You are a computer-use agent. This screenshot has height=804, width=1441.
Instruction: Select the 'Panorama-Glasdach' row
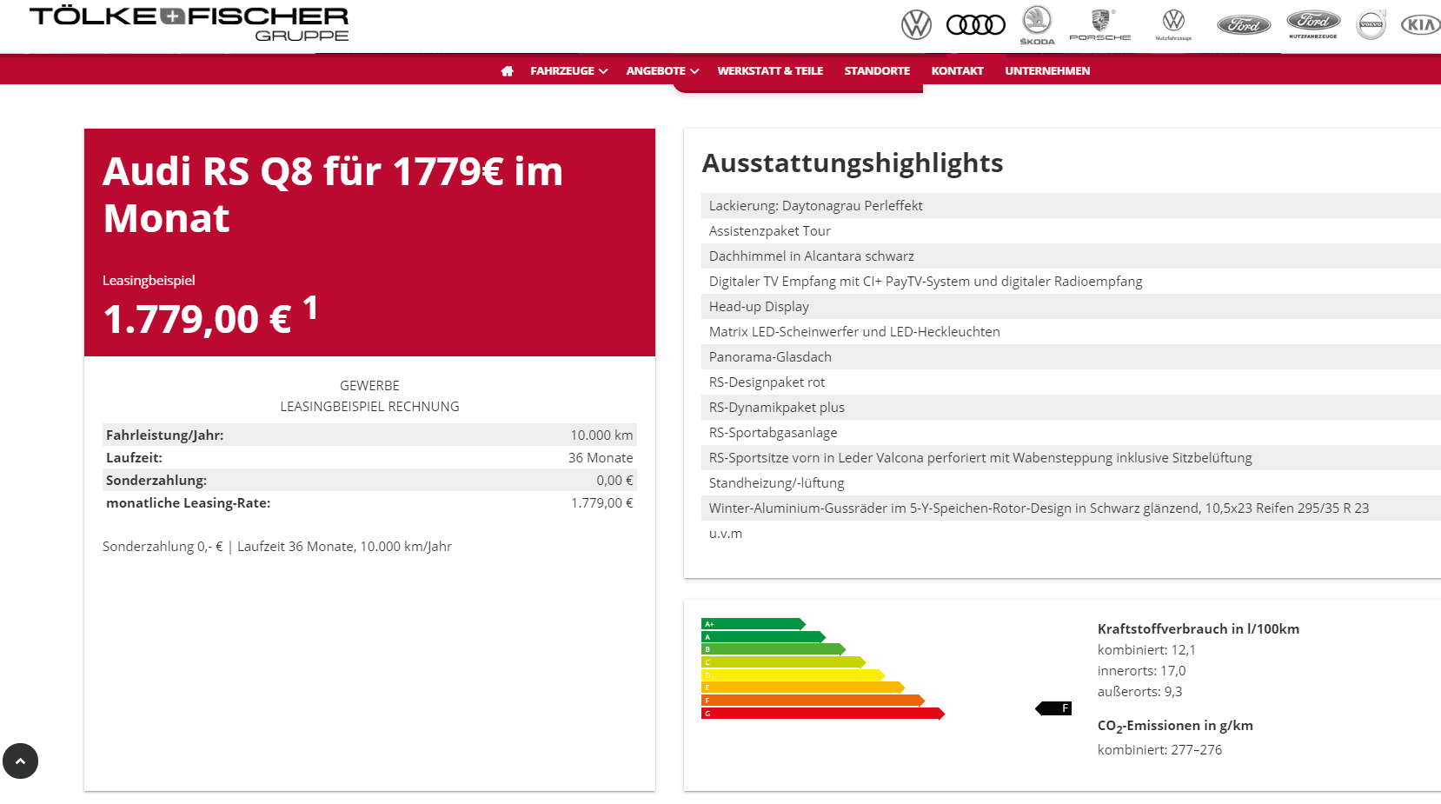coord(1071,356)
